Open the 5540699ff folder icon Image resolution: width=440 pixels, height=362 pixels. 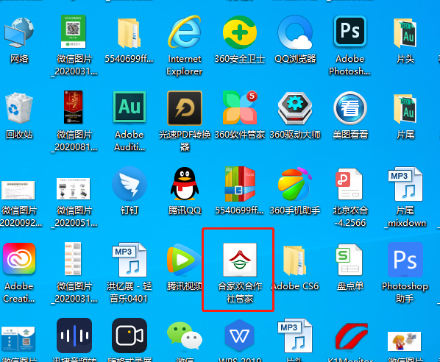click(129, 33)
